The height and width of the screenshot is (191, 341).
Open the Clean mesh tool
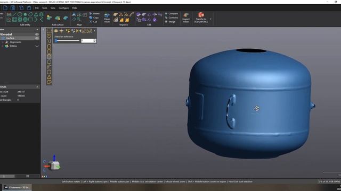[107, 18]
